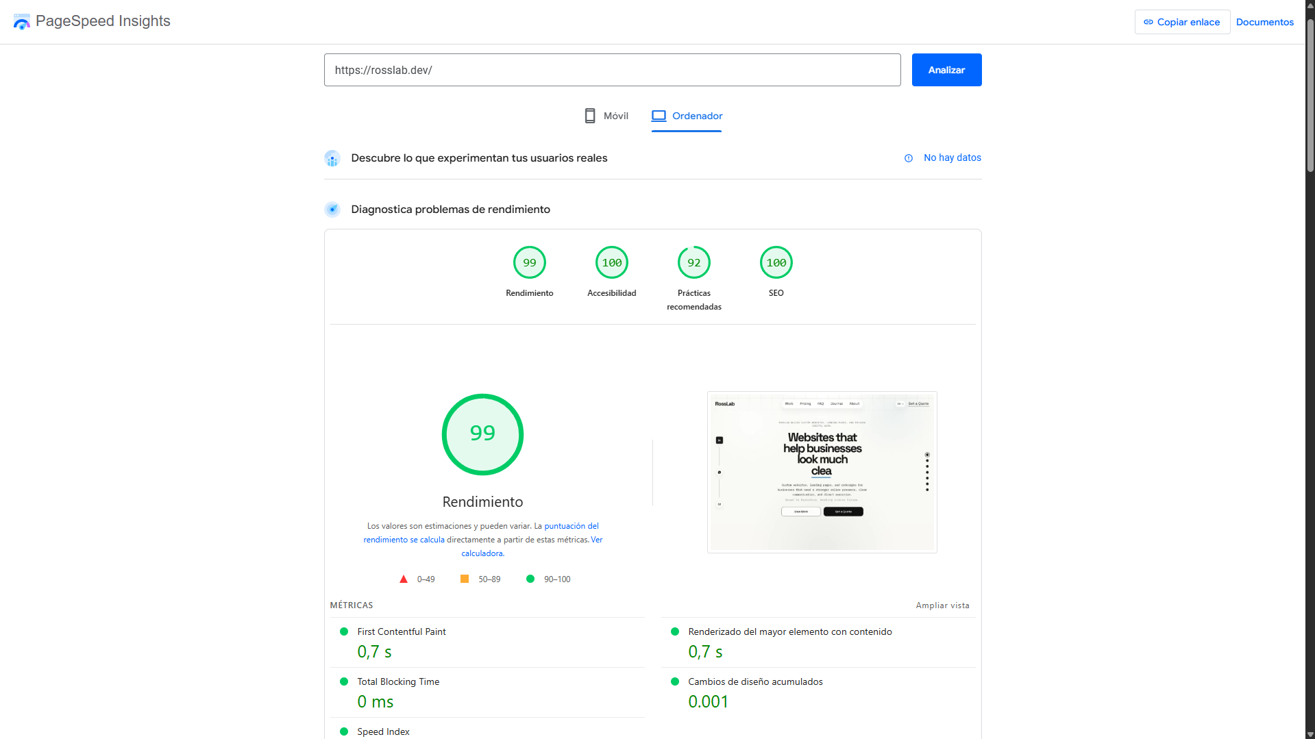Click the orange 50–89 legend swatch

(465, 579)
